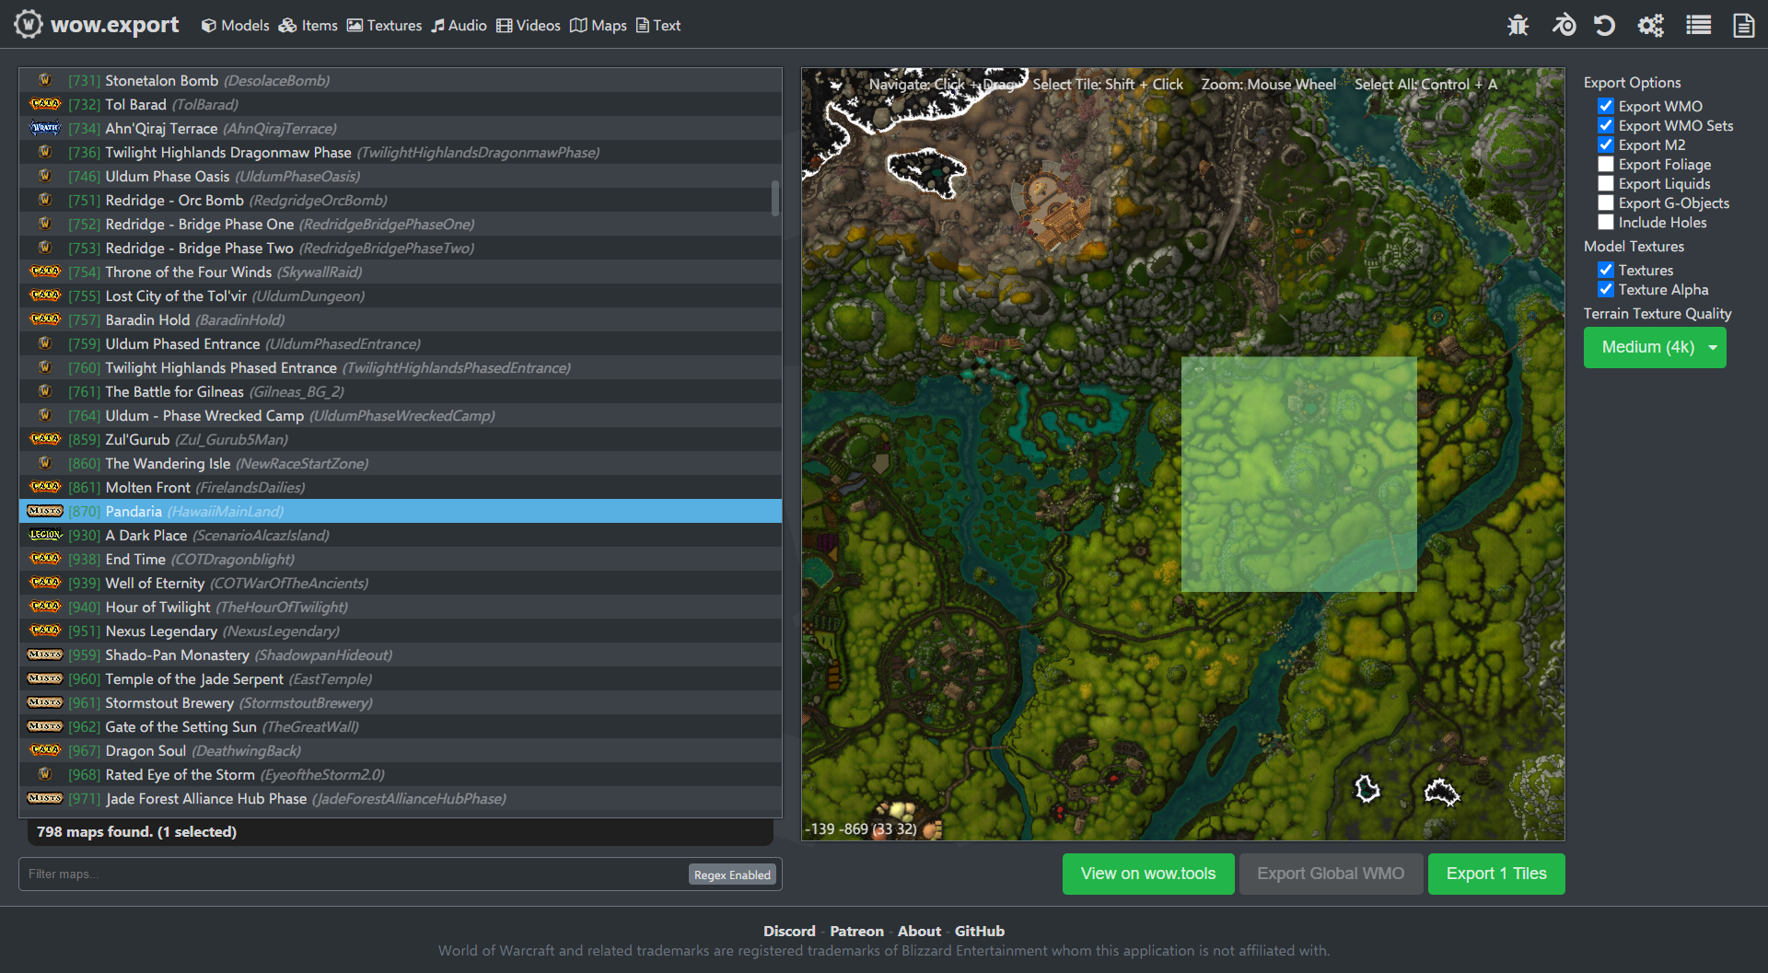Screen dimensions: 1768x973
Task: Click the bug report icon
Action: pos(1518,25)
